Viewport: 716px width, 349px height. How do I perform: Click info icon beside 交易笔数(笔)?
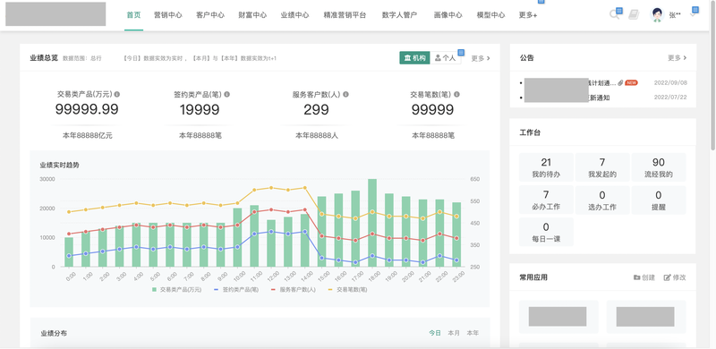[x=456, y=94]
